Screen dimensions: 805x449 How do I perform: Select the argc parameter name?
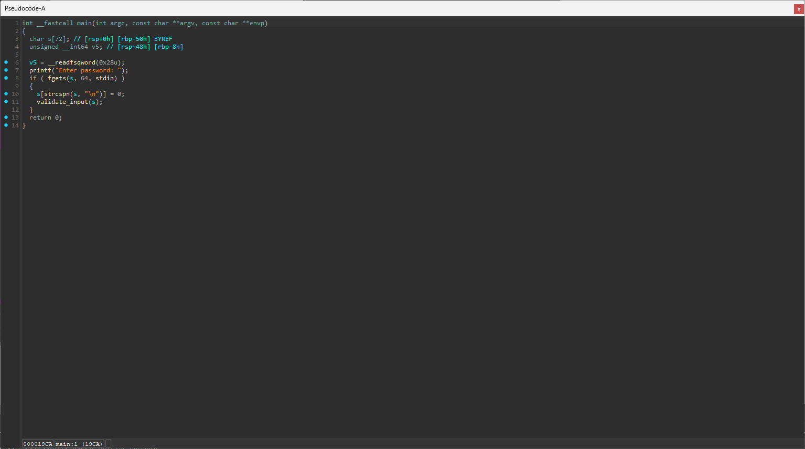(117, 23)
